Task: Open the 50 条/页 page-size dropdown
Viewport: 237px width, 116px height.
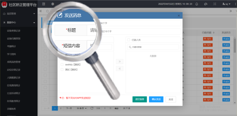Action: [x=81, y=108]
